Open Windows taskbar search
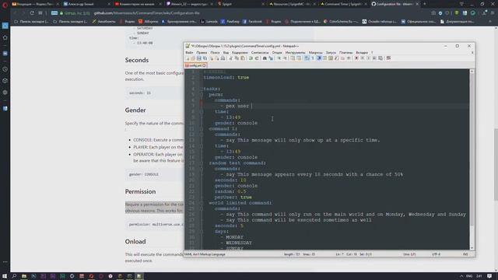 tap(14, 276)
